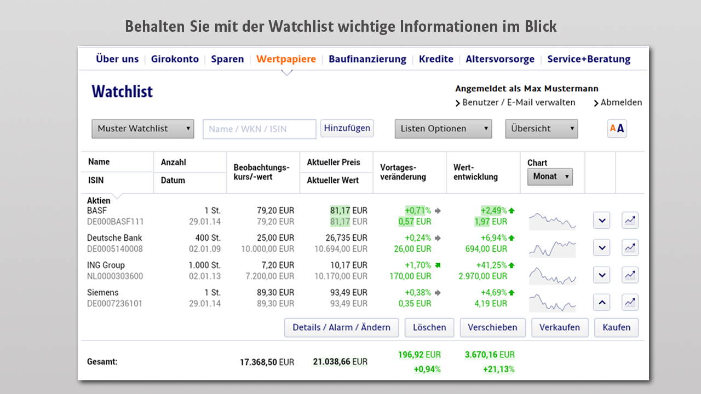701x394 pixels.
Task: Open the Listen Optionen dropdown
Action: point(443,129)
